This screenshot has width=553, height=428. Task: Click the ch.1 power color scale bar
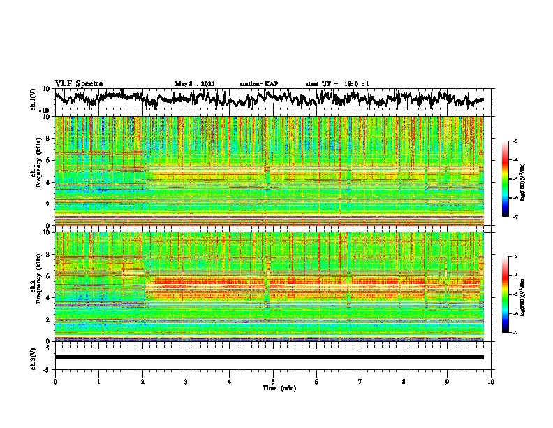pyautogui.click(x=505, y=179)
